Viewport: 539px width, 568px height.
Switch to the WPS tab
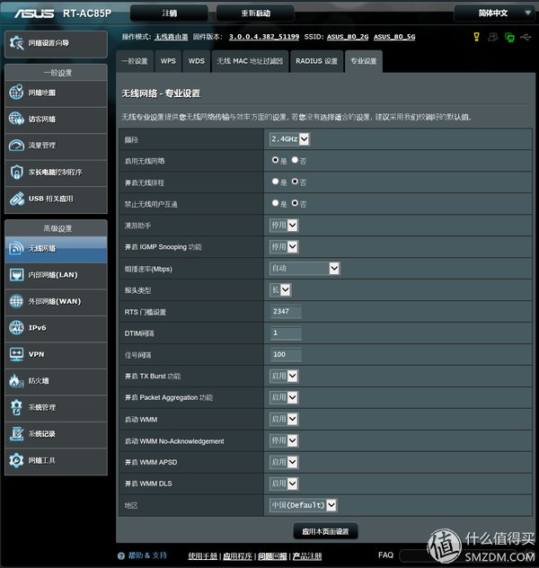168,61
